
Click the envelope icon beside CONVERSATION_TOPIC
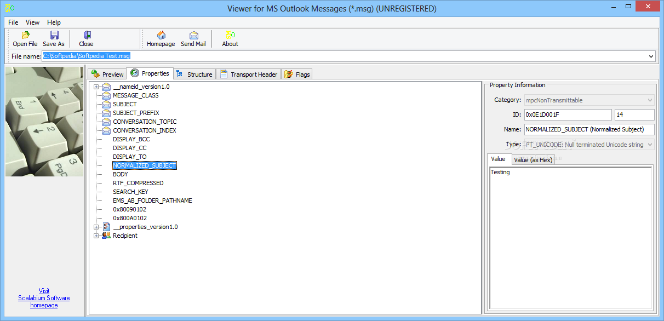pos(106,122)
